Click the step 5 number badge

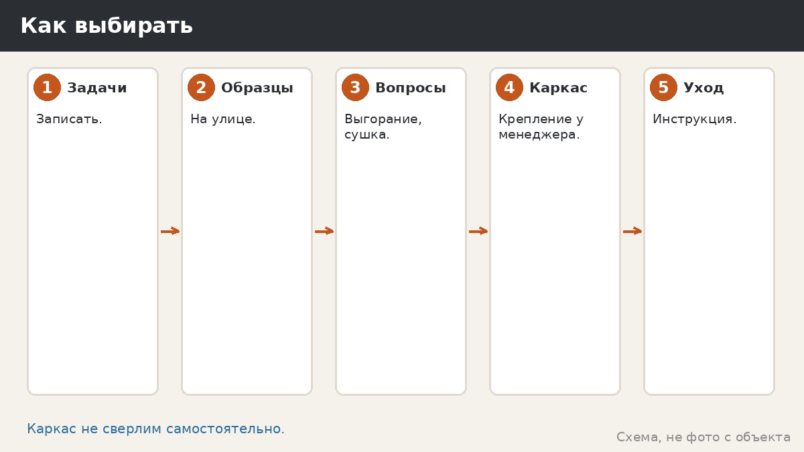click(x=663, y=88)
